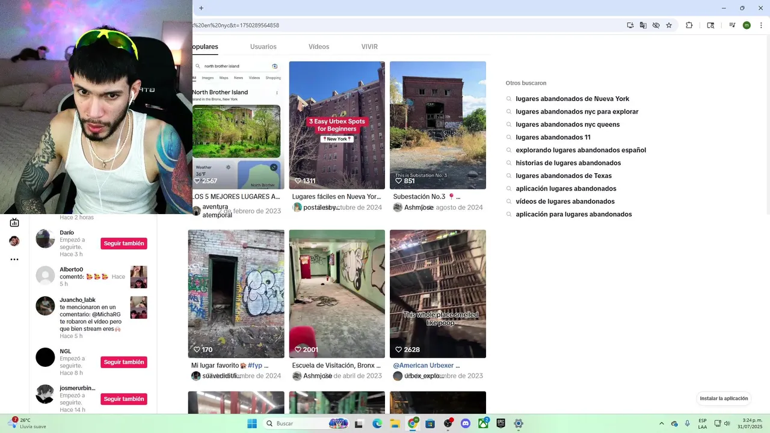The width and height of the screenshot is (770, 433).
Task: Search historias de lugares abandonados
Action: 568,163
